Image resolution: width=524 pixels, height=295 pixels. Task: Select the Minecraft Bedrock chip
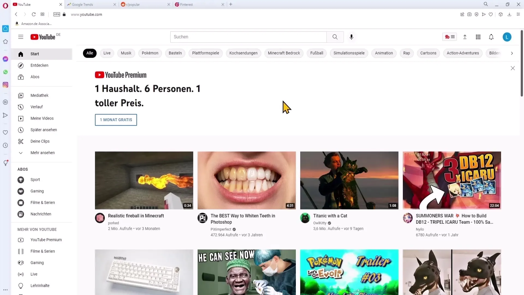pyautogui.click(x=284, y=53)
